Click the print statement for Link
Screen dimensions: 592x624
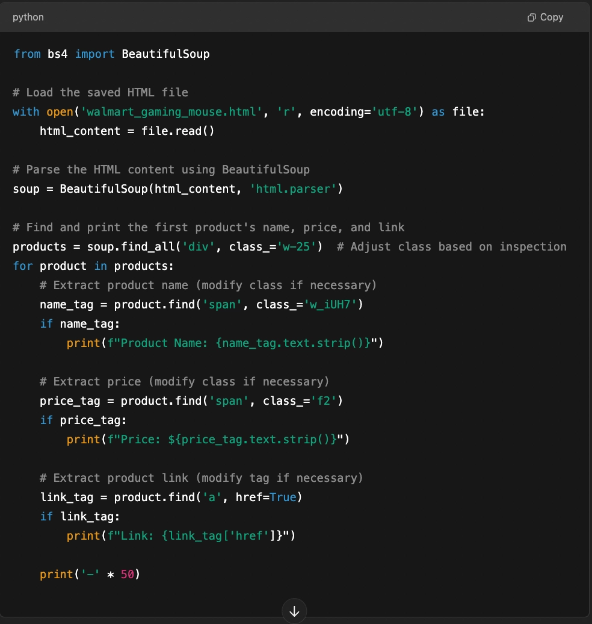pyautogui.click(x=181, y=535)
